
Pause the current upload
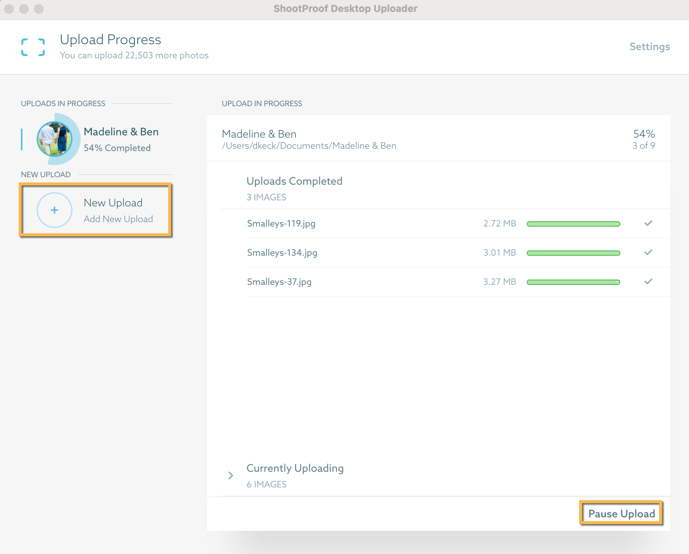[x=621, y=514]
